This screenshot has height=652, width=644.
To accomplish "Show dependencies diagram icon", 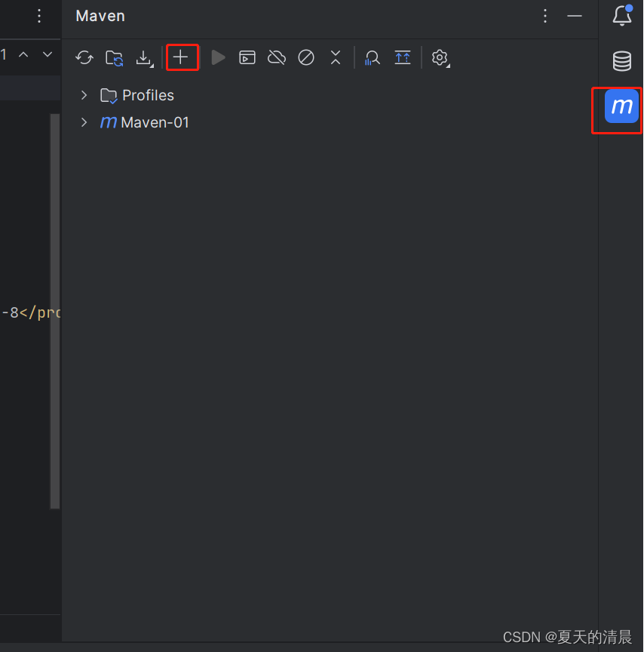I will [402, 57].
